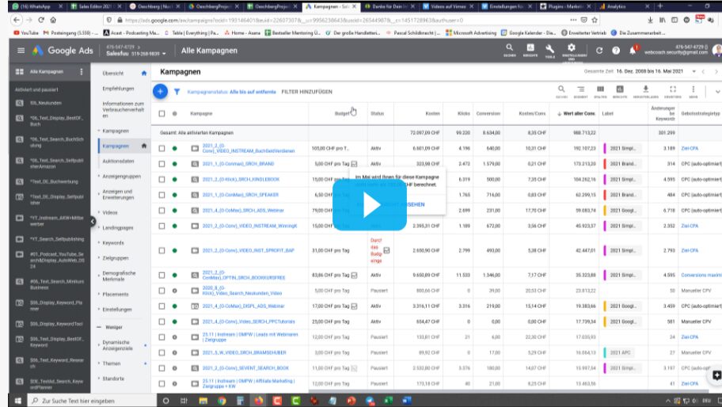This screenshot has width=722, height=407.
Task: Open the help question mark icon
Action: point(616,51)
